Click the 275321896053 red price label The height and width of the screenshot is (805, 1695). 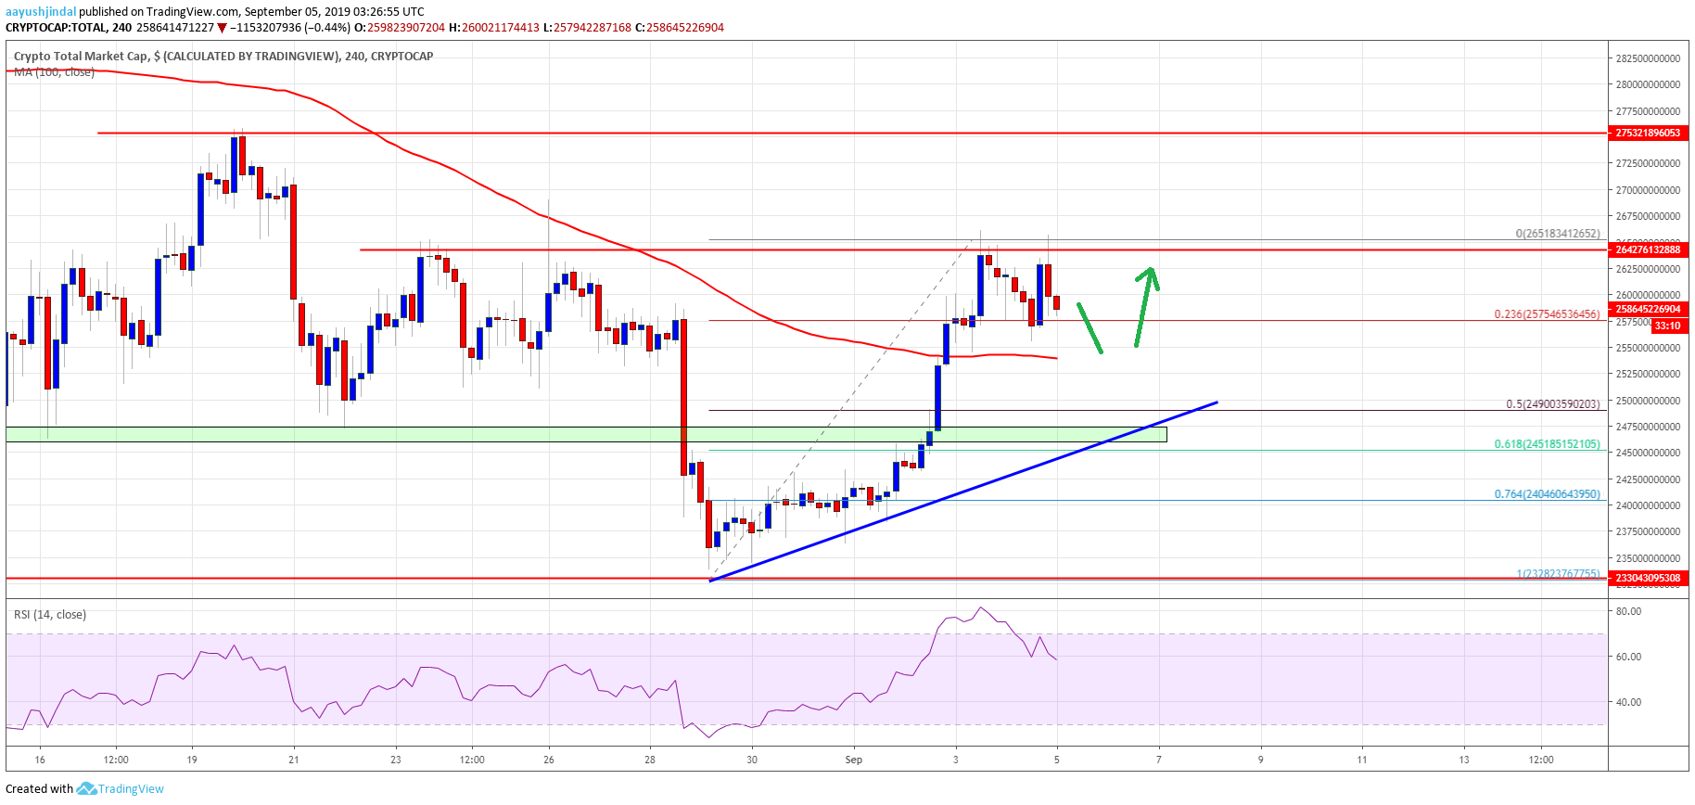click(x=1648, y=134)
